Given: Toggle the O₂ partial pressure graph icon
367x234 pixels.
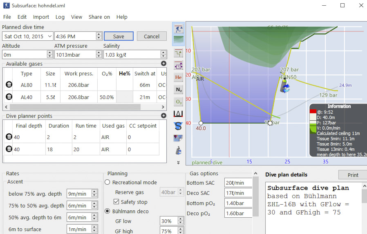Looking at the screenshot, I should [178, 102].
